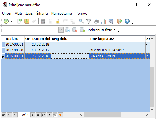
Task: Open search with the magnifying glass icon
Action: pos(81,21)
